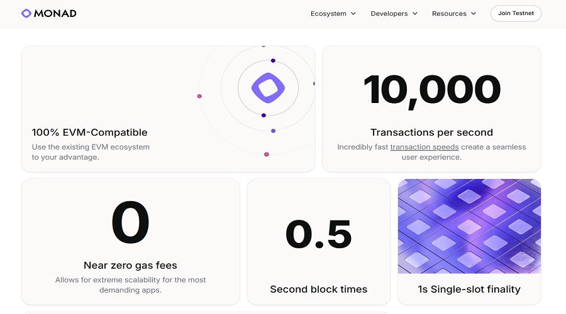Click the Monad logo icon in header
566x314 pixels.
(26, 13)
